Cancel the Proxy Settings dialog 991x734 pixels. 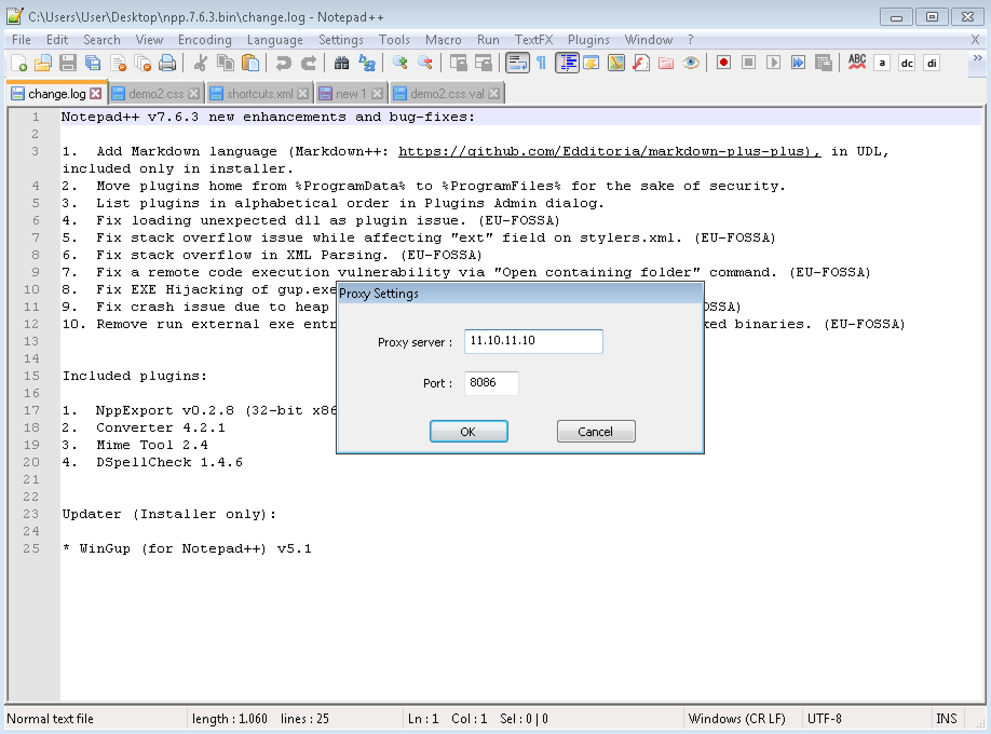coord(596,432)
